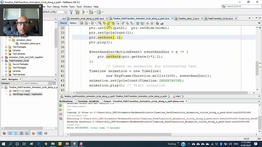The image size is (262, 147).
Task: Click the Profile Project icon
Action: 99,12
